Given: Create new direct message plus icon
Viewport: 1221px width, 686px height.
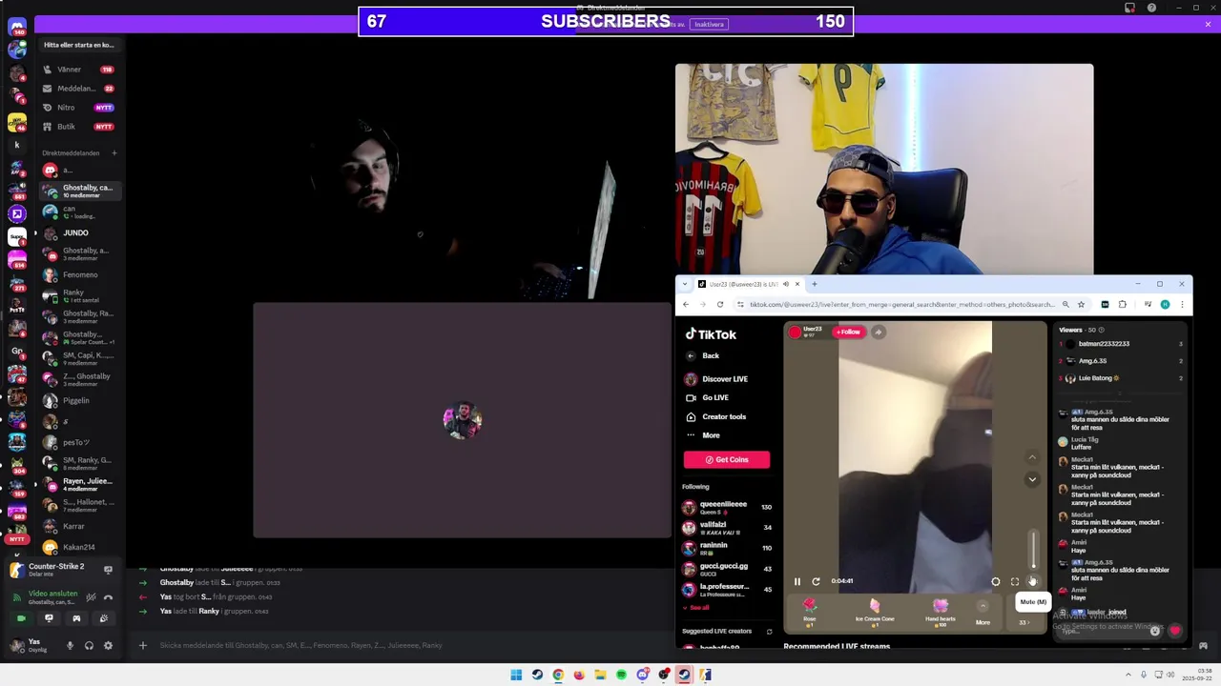Looking at the screenshot, I should pos(114,152).
